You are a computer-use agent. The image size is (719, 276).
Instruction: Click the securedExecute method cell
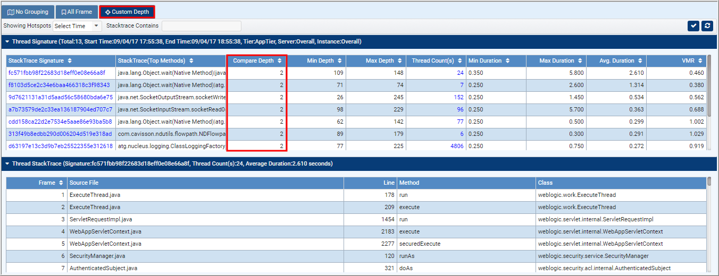pyautogui.click(x=466, y=244)
